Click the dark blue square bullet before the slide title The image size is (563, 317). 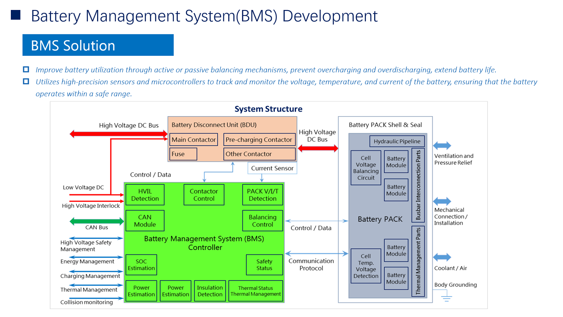pos(16,15)
